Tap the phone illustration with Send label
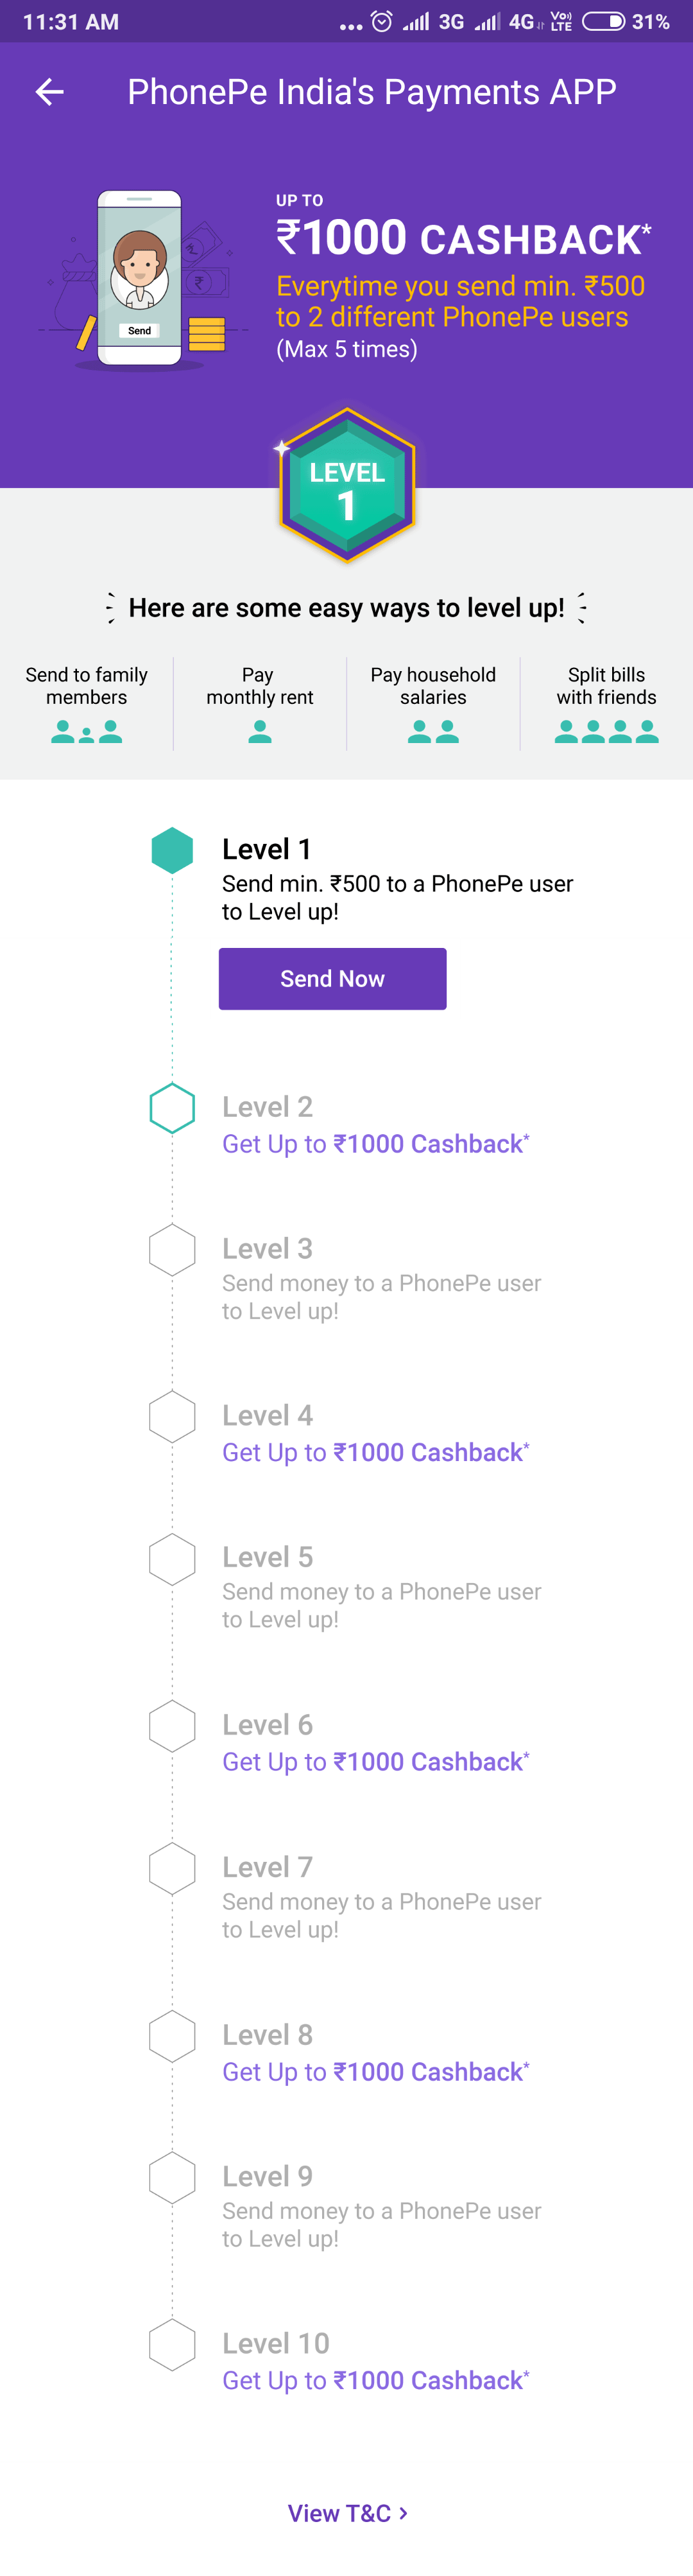Screen dimensions: 693x2576 coord(139,278)
